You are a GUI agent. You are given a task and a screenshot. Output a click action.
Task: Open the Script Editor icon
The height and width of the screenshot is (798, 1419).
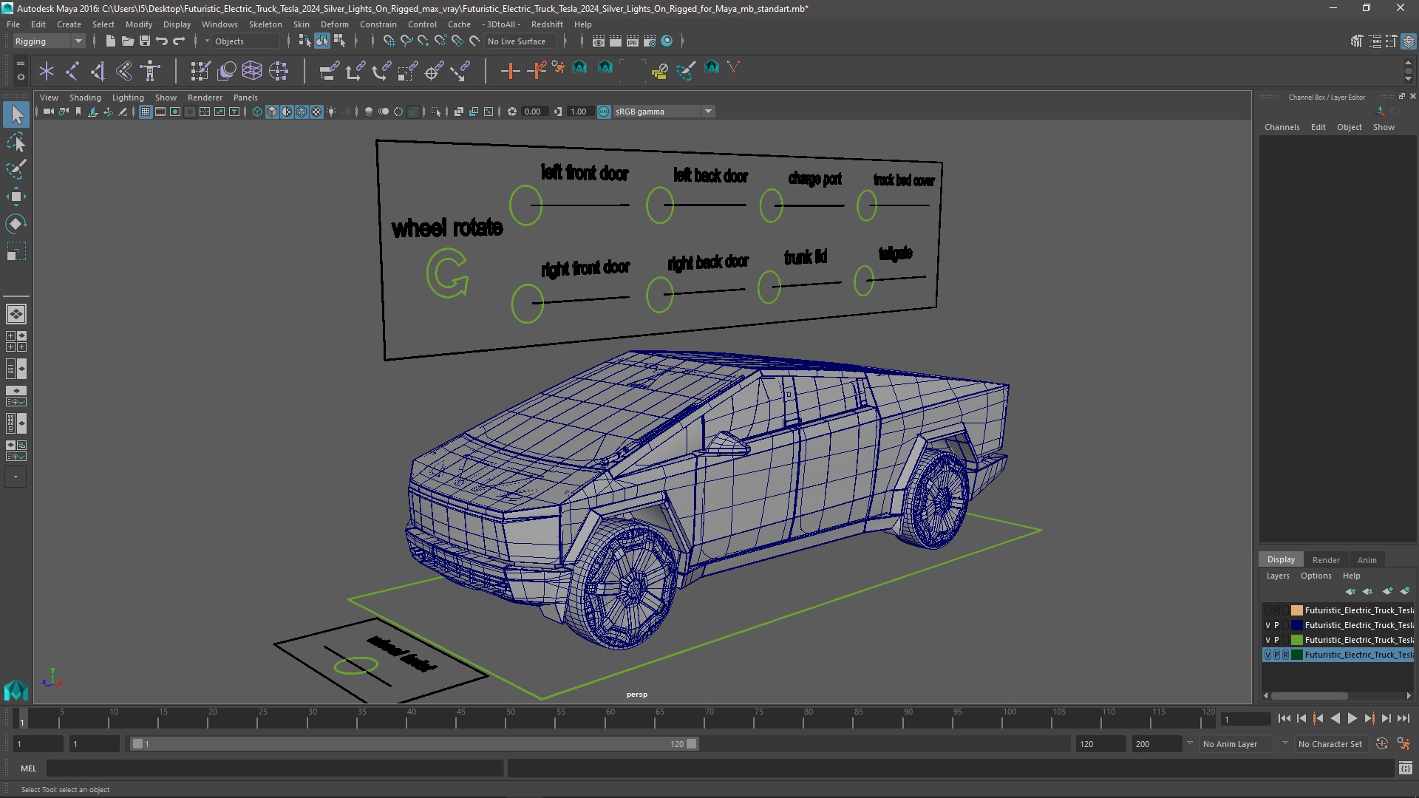click(1405, 768)
